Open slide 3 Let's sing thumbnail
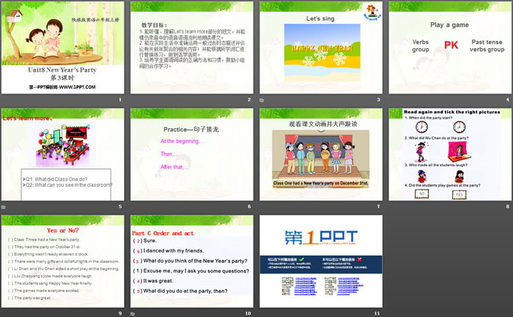Viewport: 513px width, 317px height. (x=321, y=48)
